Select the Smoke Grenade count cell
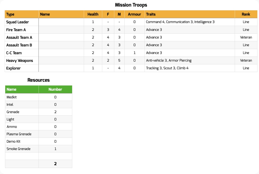Screen dimensions: 259x174 (55, 149)
